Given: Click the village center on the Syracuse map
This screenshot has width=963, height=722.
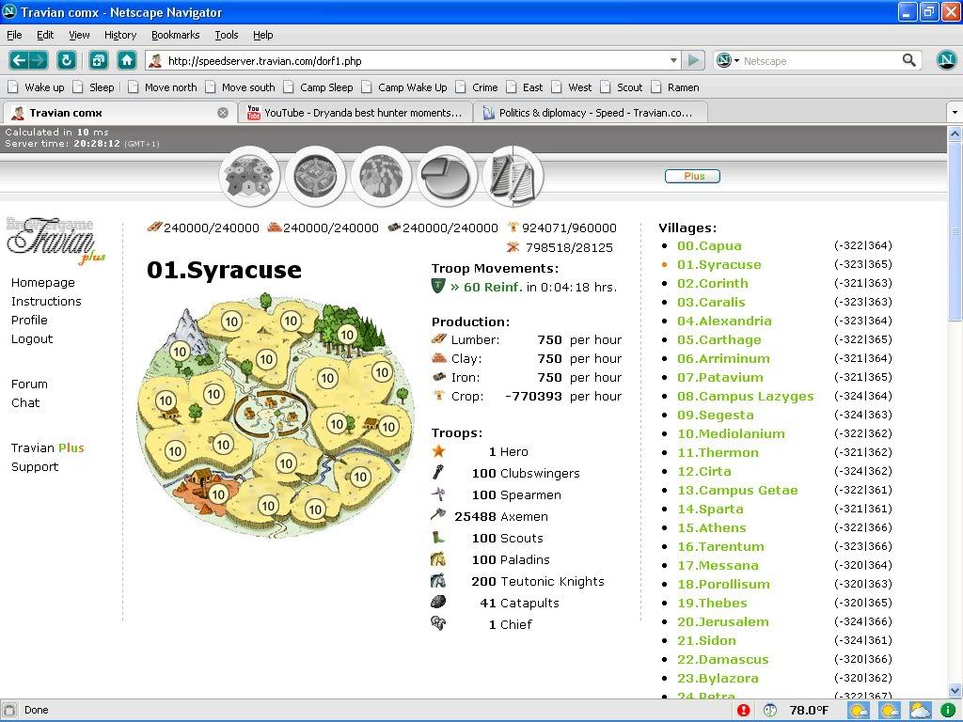Looking at the screenshot, I should tap(270, 413).
